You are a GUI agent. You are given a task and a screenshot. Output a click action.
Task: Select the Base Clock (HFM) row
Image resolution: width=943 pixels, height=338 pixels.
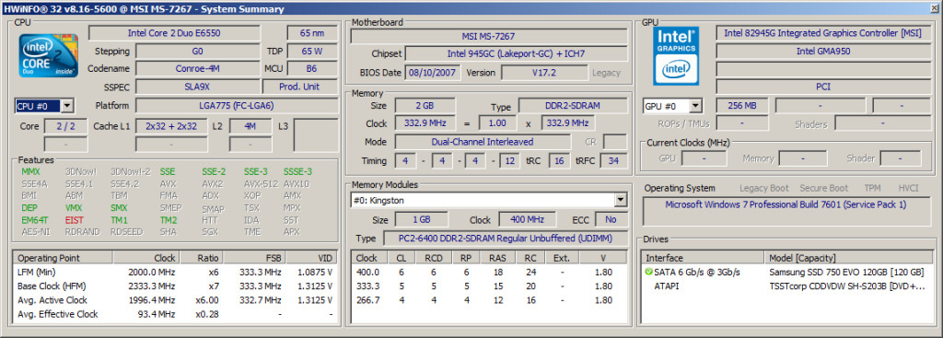pos(175,286)
